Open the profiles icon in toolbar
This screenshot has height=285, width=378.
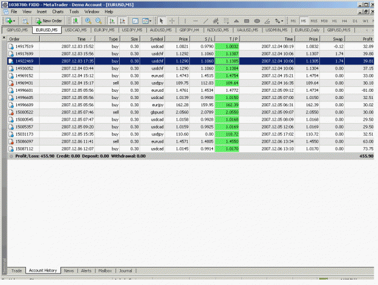coord(25,21)
